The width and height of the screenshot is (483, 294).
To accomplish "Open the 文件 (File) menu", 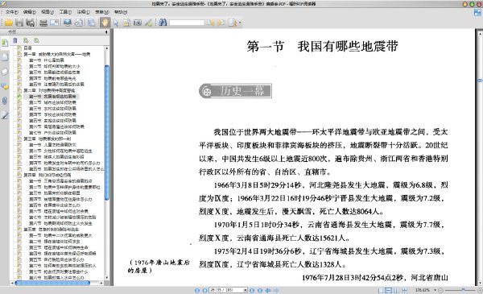I will (x=12, y=12).
